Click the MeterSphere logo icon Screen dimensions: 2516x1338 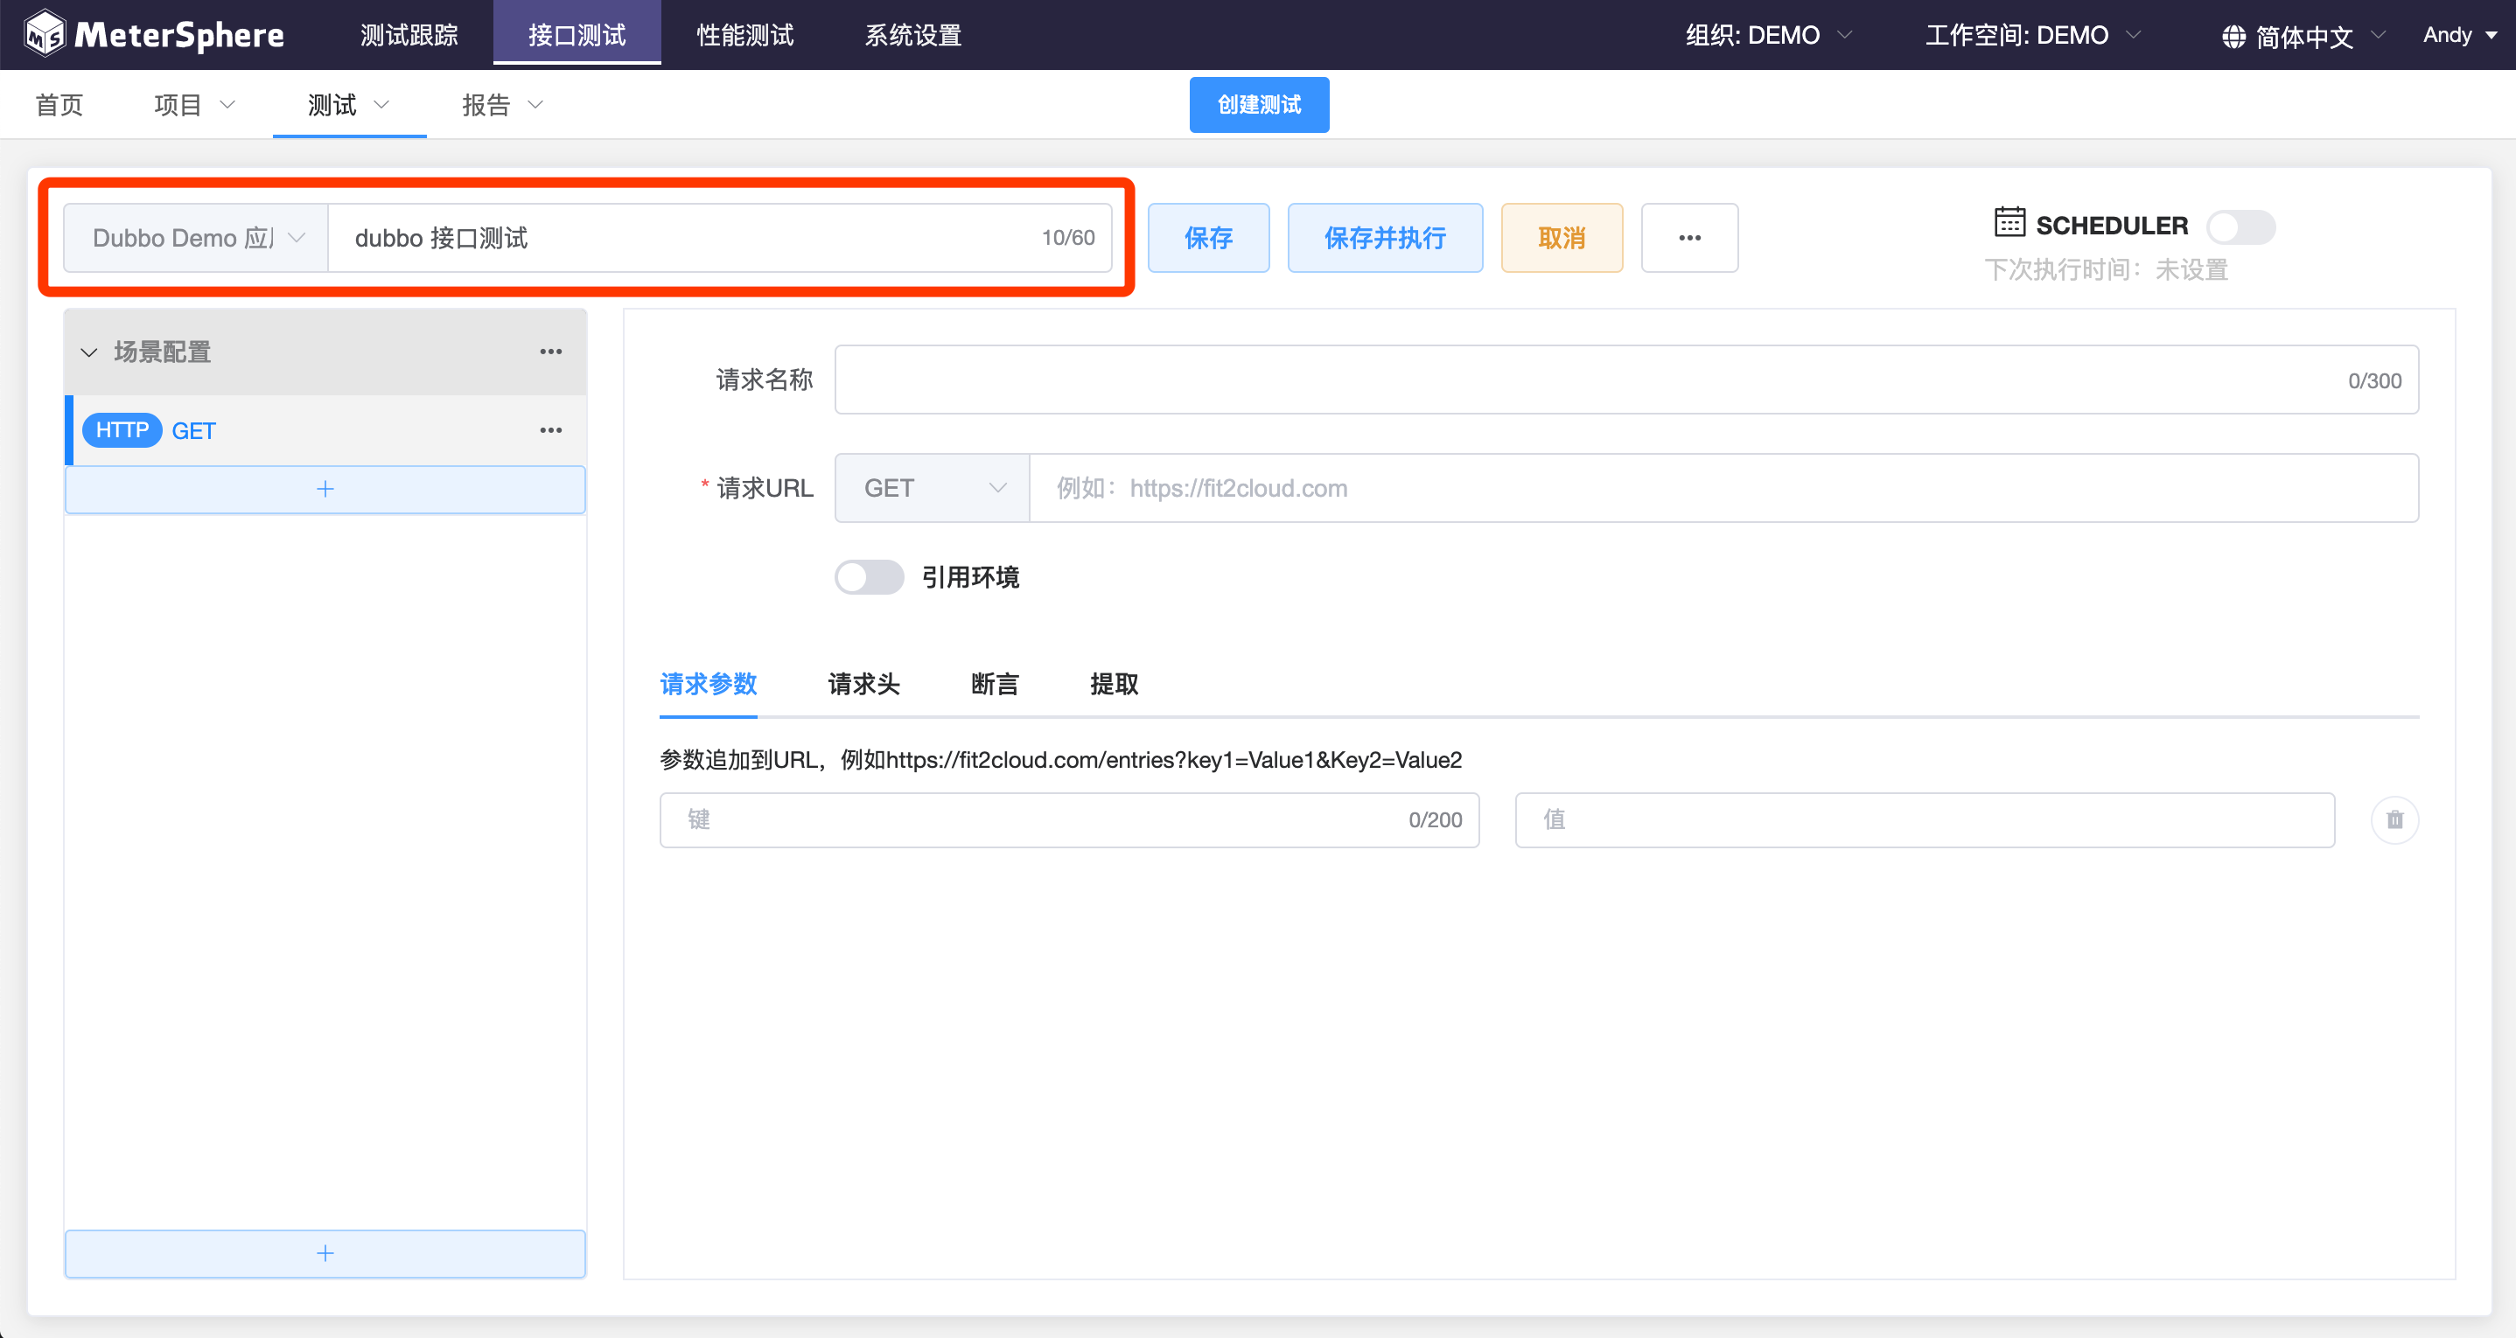(45, 34)
